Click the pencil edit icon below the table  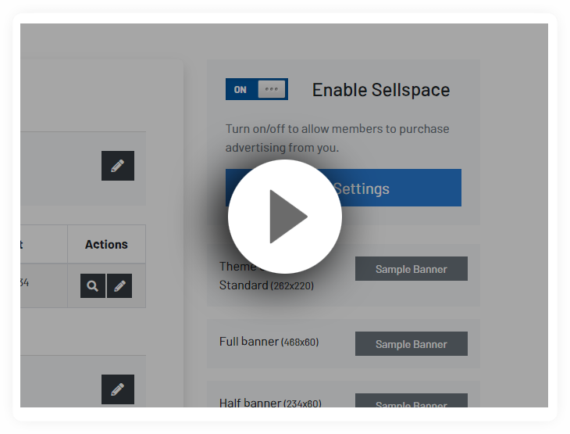coord(117,389)
